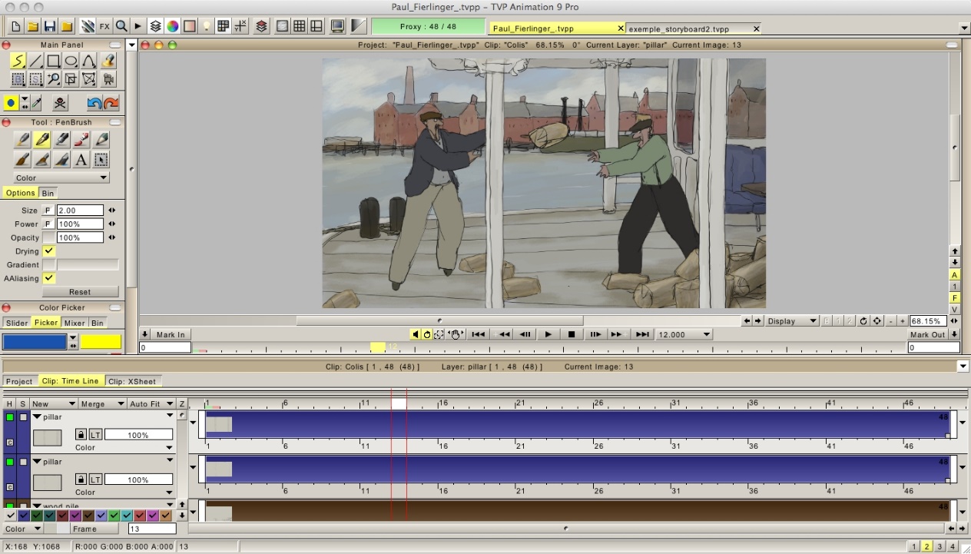Viewport: 971px width, 554px height.
Task: Toggle Size pressure P button
Action: (x=48, y=211)
